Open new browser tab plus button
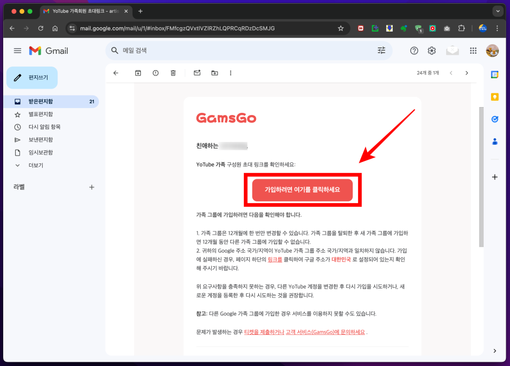This screenshot has height=366, width=510. click(x=140, y=11)
